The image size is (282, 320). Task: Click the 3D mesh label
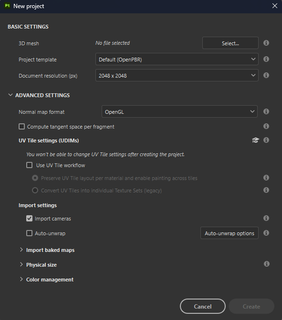[x=29, y=43]
